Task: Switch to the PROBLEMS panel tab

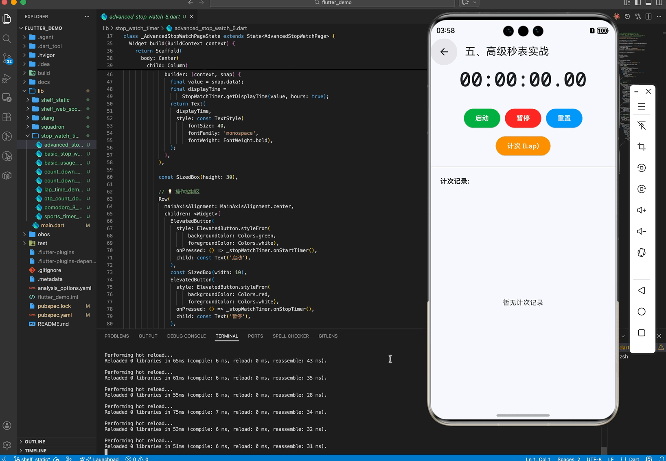Action: [x=116, y=336]
